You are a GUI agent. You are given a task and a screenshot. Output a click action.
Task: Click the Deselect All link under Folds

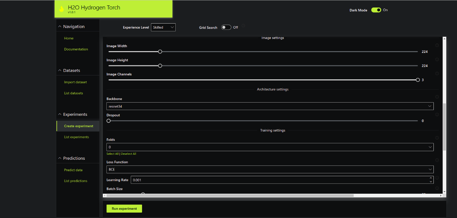[129, 154]
